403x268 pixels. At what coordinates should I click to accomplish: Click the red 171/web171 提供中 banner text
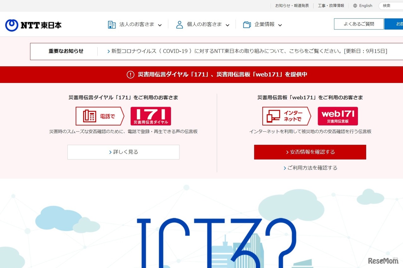(x=223, y=74)
